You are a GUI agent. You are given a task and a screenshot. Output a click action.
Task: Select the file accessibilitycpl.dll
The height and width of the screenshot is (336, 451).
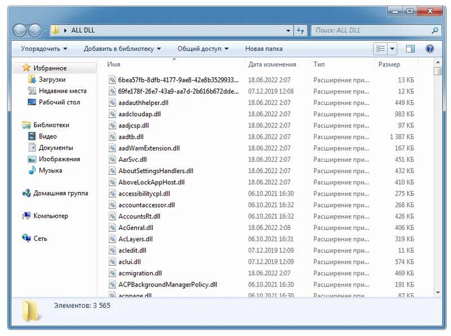[144, 193]
